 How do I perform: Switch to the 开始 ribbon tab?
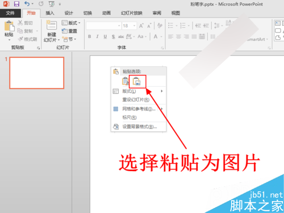coord(31,13)
